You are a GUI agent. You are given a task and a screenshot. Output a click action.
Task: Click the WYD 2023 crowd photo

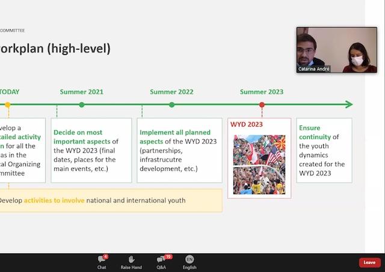pyautogui.click(x=259, y=165)
